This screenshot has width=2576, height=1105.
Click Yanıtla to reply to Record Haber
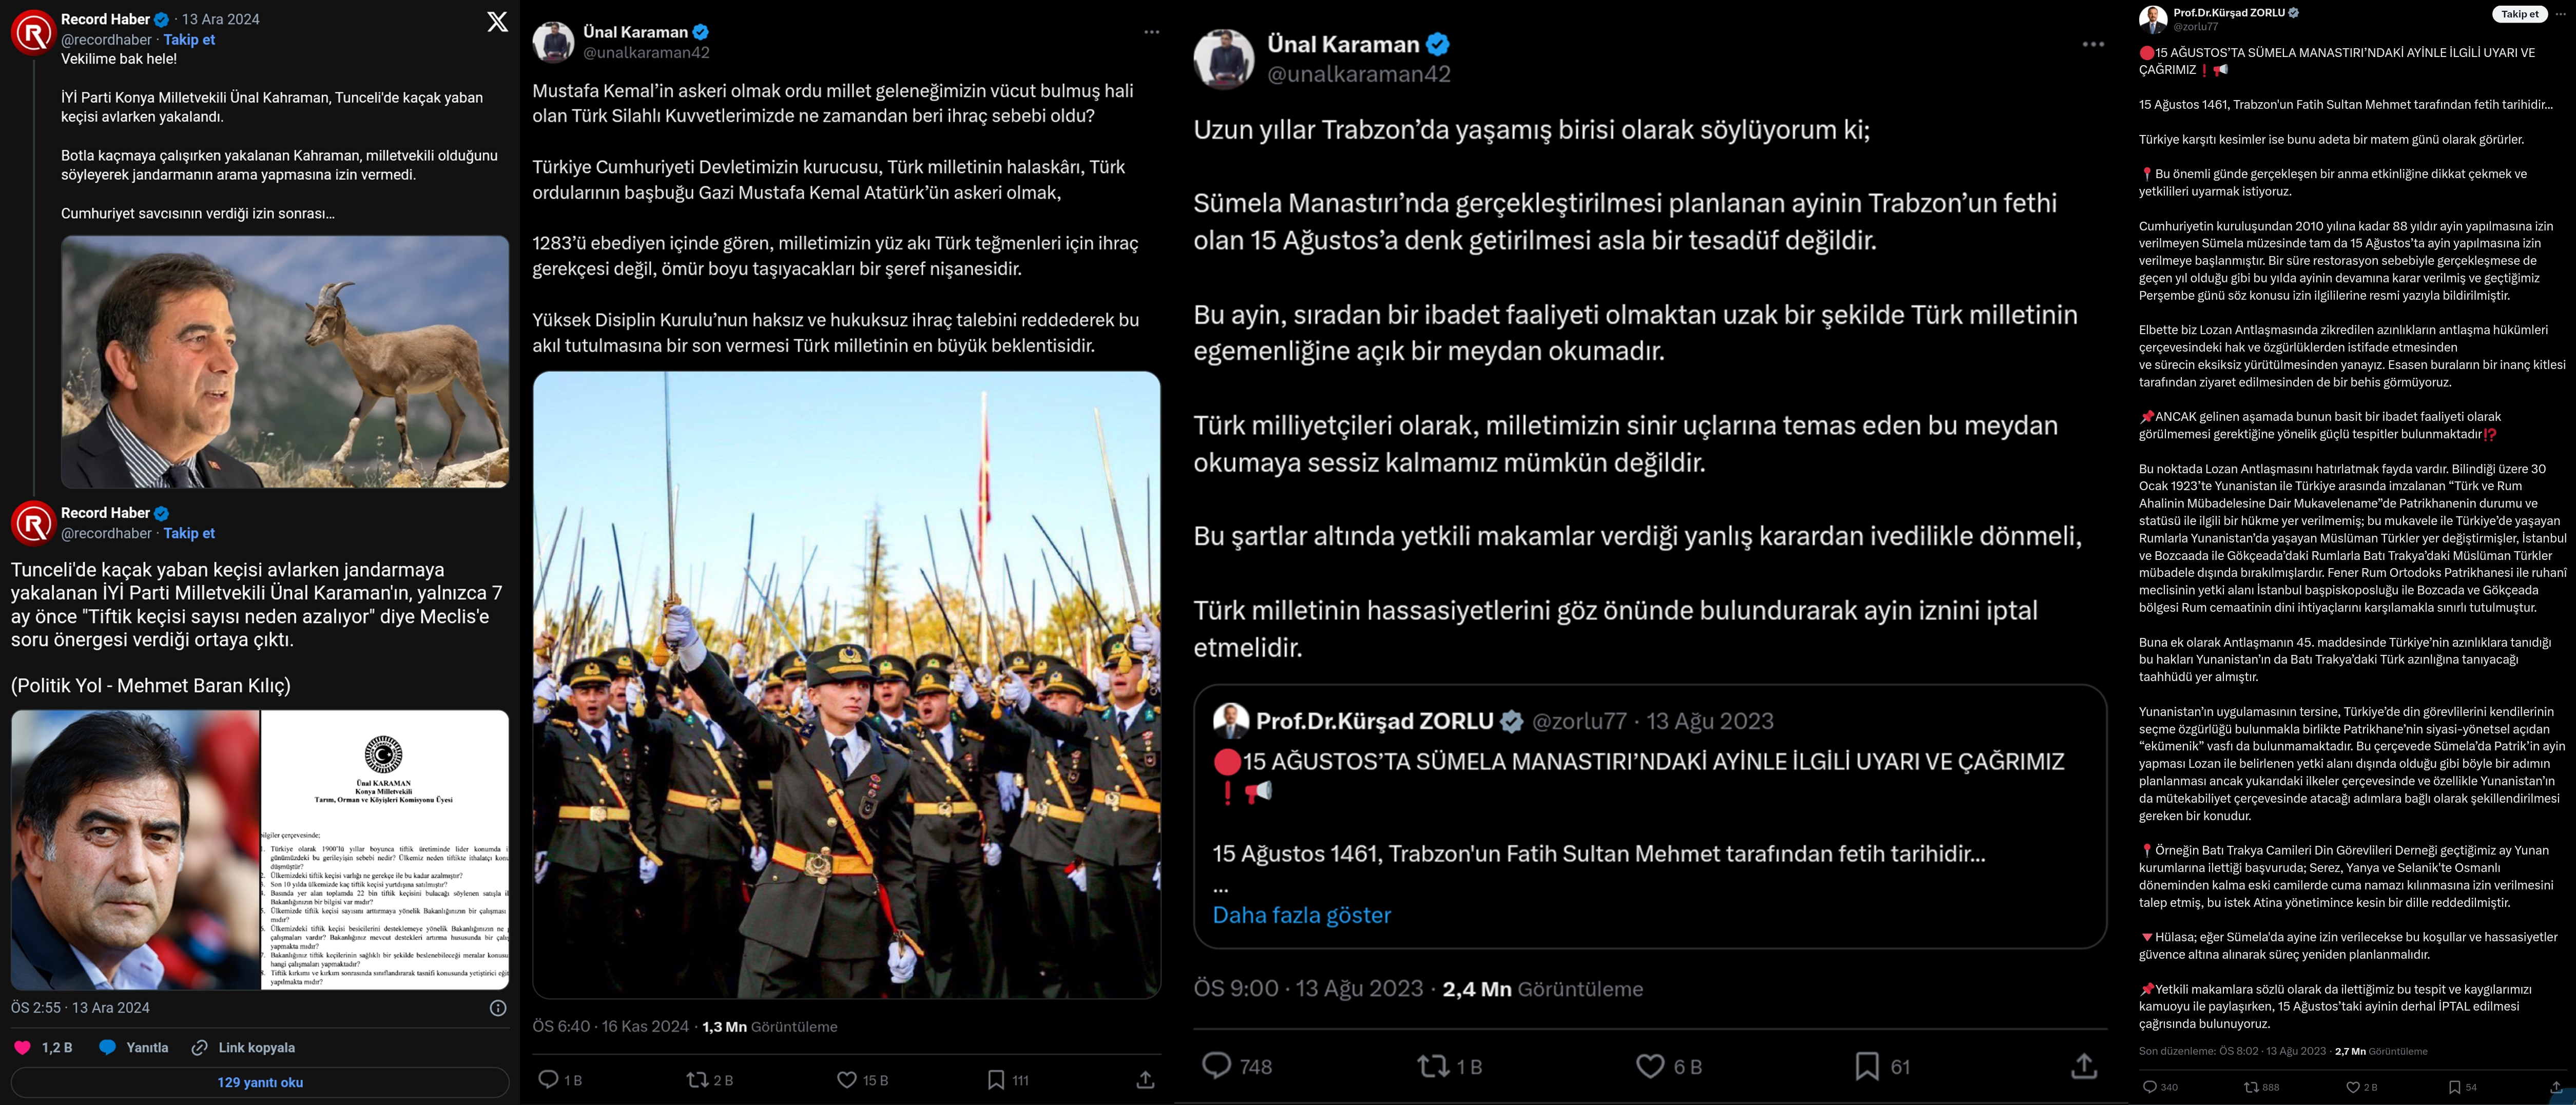[x=134, y=1047]
